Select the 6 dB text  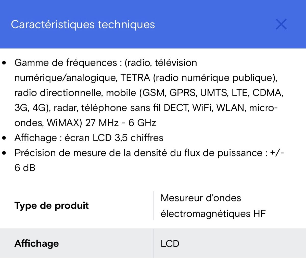point(24,168)
